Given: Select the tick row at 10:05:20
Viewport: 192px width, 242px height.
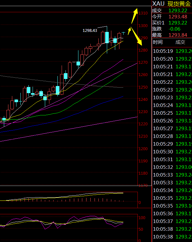Looking at the screenshot, I should (172, 59).
